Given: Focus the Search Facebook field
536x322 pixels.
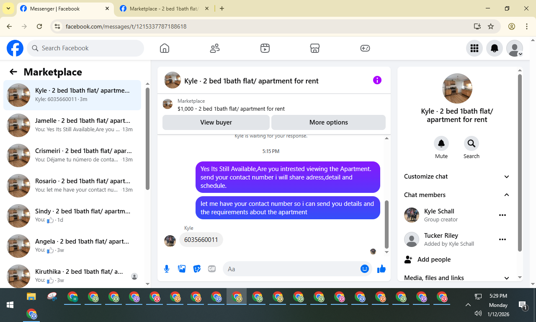Looking at the screenshot, I should (x=85, y=48).
